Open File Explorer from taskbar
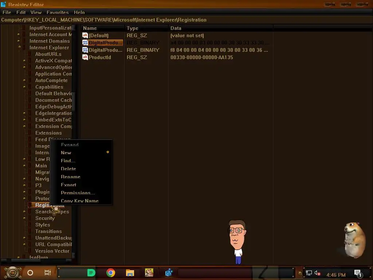 (130, 273)
